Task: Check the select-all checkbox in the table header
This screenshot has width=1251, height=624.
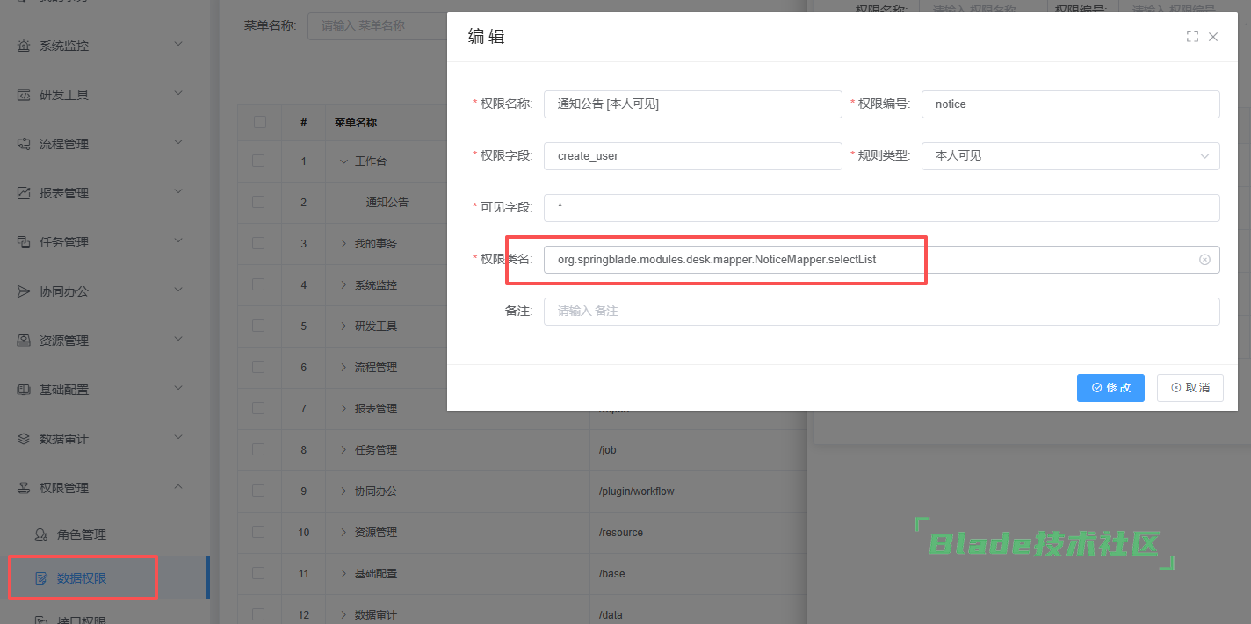Action: tap(258, 122)
